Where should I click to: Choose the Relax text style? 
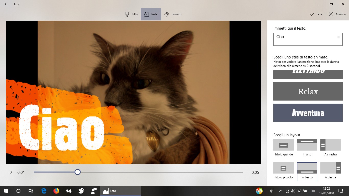coord(308,91)
